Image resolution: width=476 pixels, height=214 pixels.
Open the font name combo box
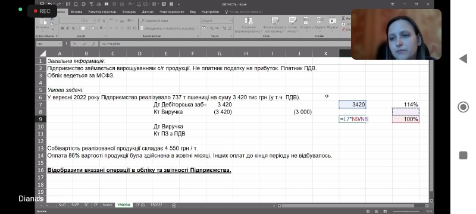[71, 21]
